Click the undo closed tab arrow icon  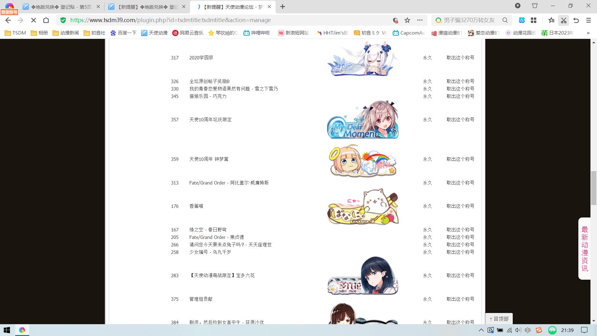[576, 20]
